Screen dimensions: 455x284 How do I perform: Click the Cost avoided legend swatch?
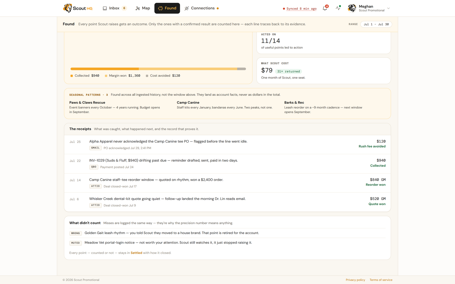[147, 76]
